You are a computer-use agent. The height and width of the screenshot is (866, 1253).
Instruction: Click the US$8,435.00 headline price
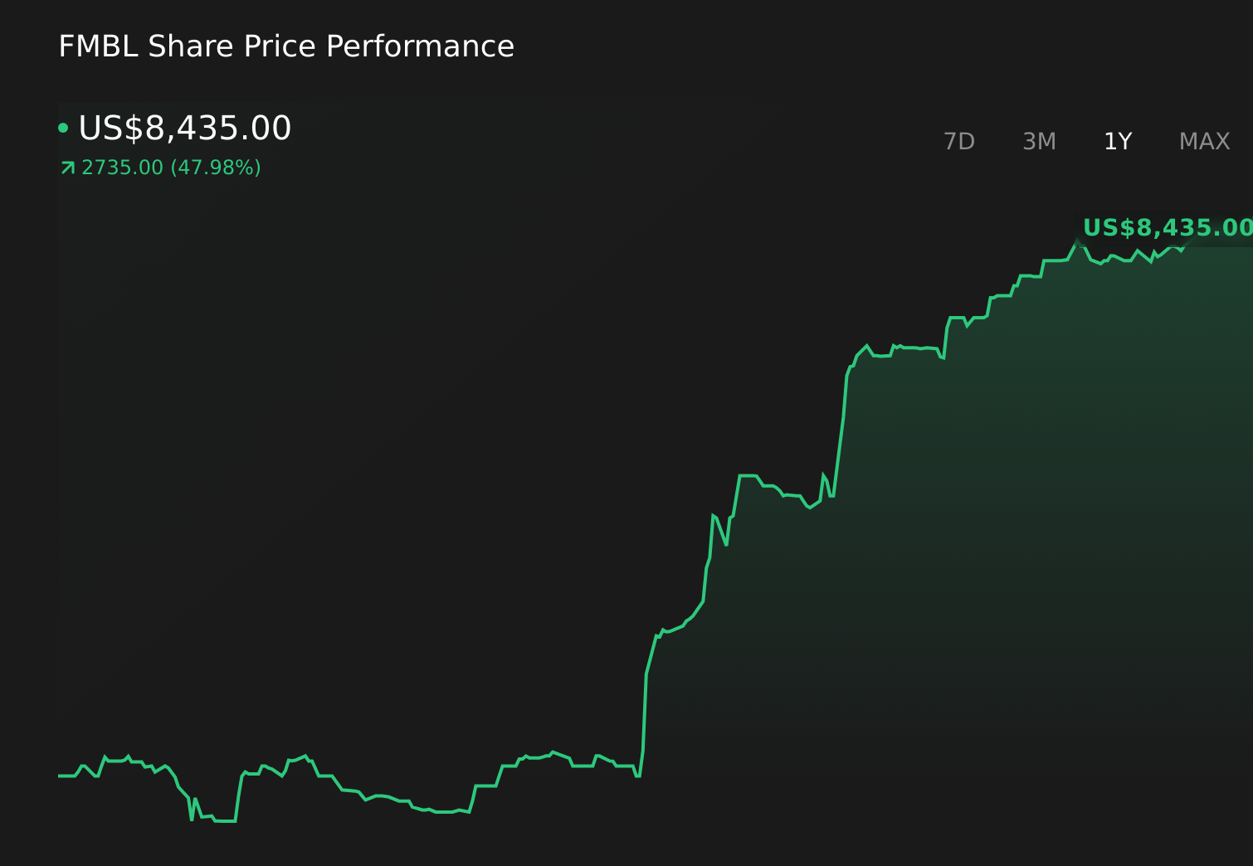click(x=183, y=128)
